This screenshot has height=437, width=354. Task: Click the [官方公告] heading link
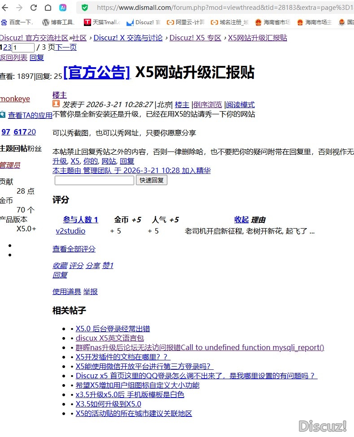(97, 73)
